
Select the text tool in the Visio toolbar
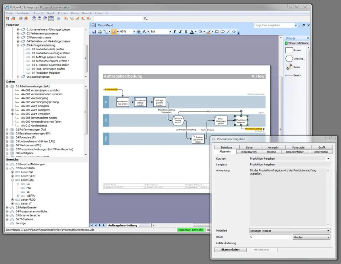(144, 31)
